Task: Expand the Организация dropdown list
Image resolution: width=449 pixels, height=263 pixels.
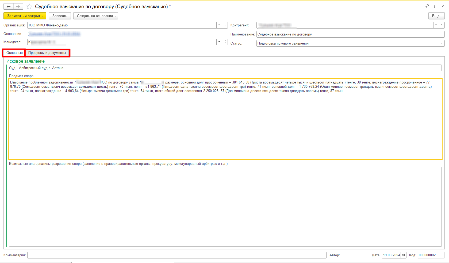Action: pos(219,25)
